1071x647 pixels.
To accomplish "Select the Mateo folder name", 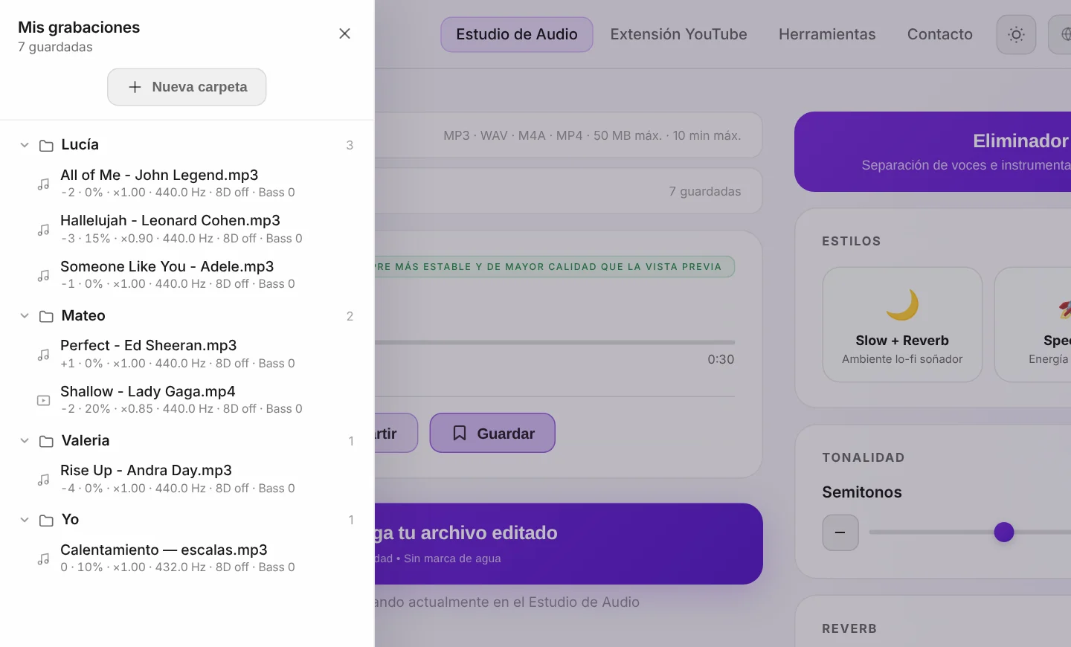I will [x=83, y=316].
